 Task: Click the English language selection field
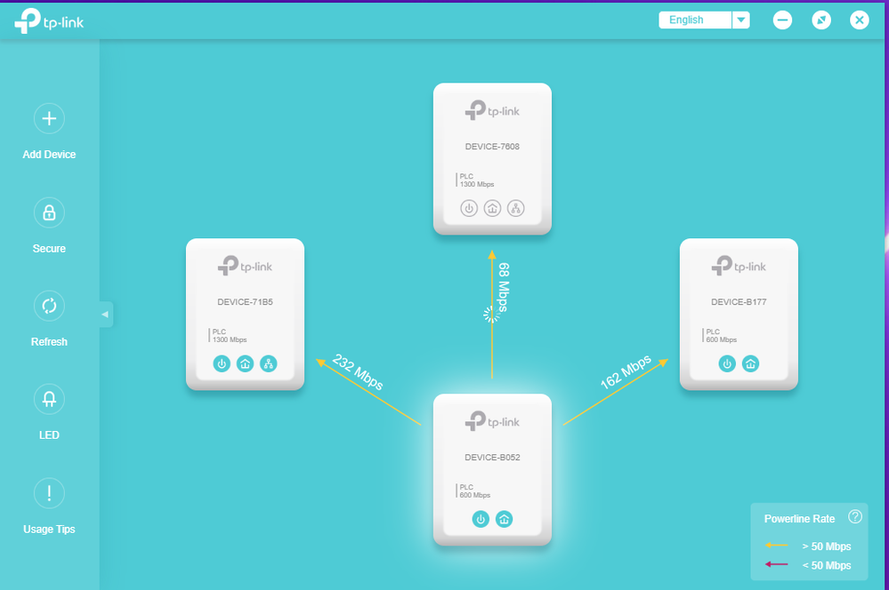point(694,20)
